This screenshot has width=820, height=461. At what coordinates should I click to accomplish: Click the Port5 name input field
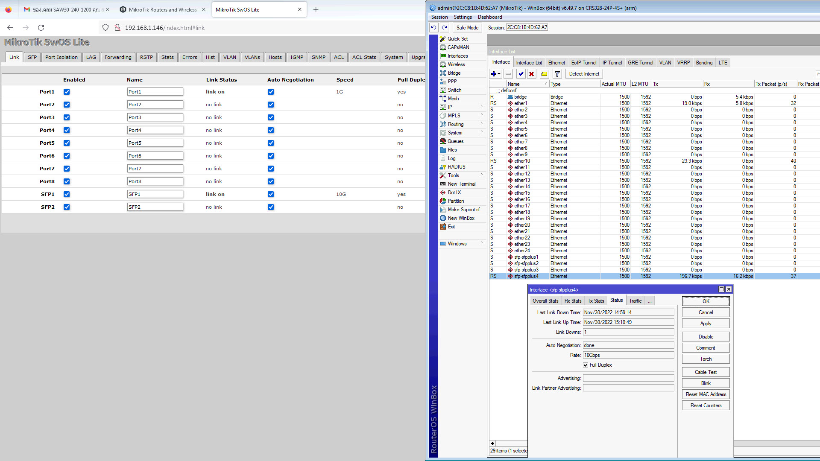pyautogui.click(x=155, y=143)
